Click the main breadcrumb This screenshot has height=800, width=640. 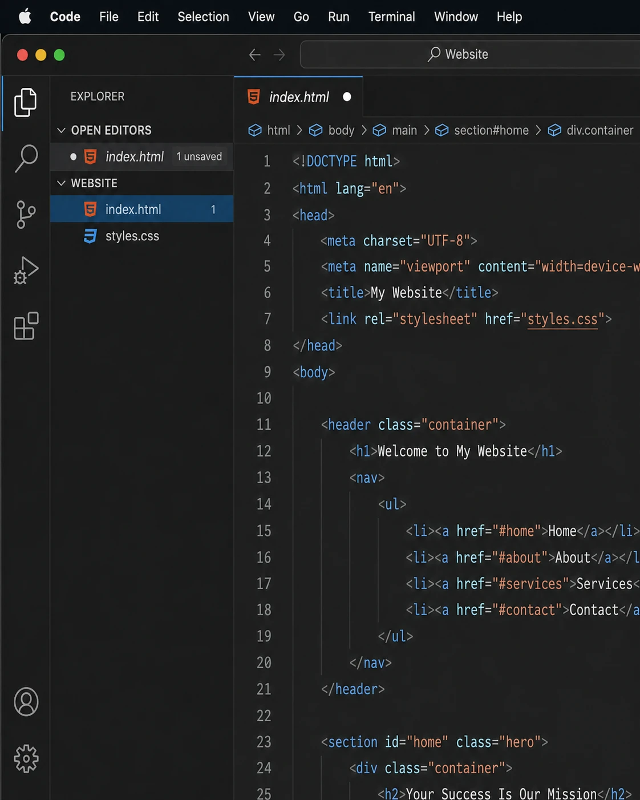[x=404, y=130]
